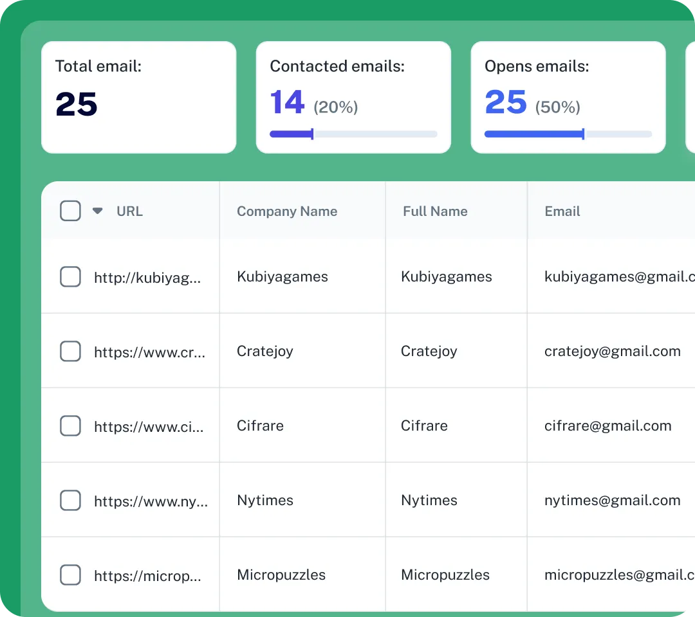Screen dimensions: 695x617
Task: Open the https://www.ci... URL link
Action: (149, 427)
